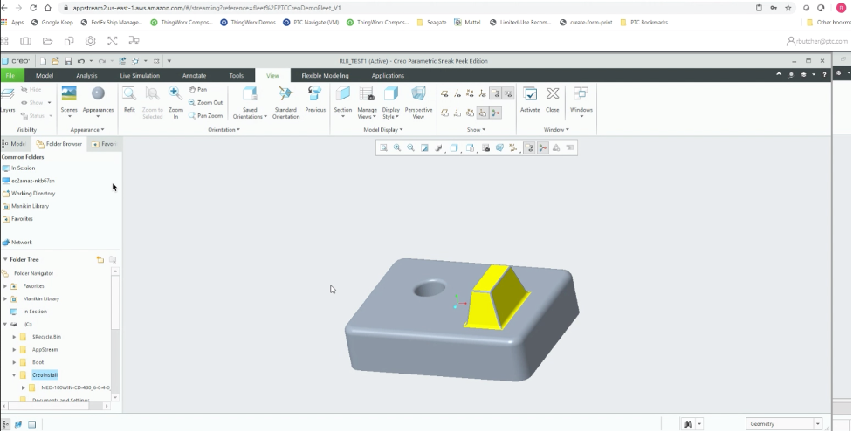Screen dimensions: 853x432
Task: Click Zoom In icon in graphics toolbar
Action: [x=397, y=147]
